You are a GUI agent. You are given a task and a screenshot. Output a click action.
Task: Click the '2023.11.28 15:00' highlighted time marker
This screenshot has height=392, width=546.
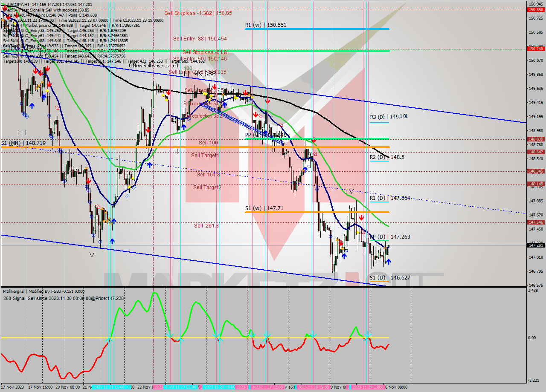(x=313, y=387)
